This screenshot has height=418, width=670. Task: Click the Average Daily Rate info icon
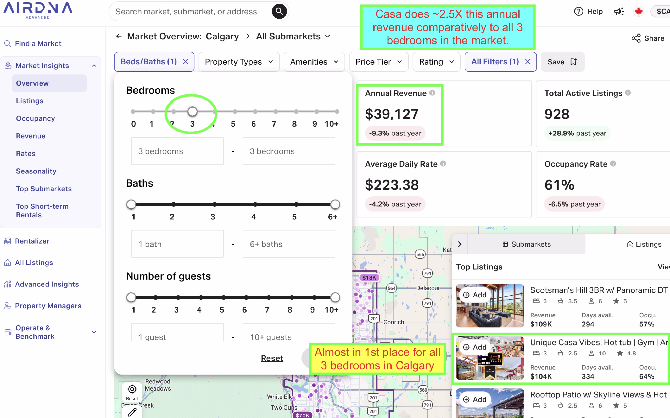pyautogui.click(x=443, y=164)
